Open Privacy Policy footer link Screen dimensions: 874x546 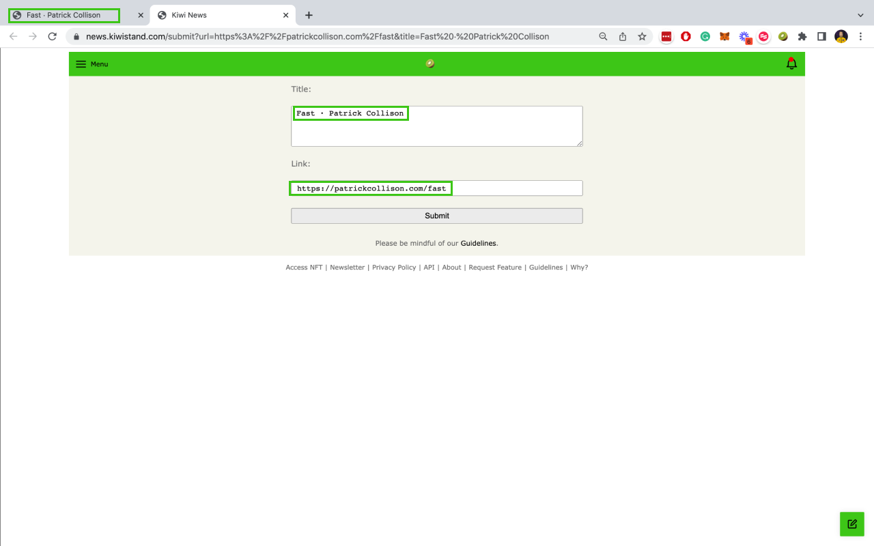point(394,268)
